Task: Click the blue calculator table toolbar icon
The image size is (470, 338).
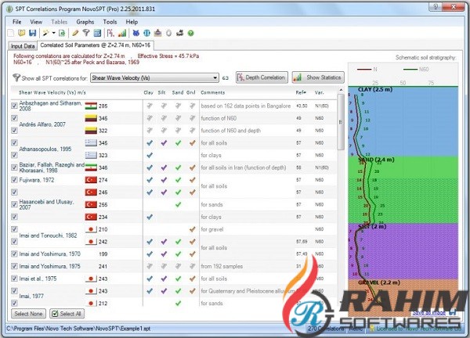Action: coord(97,33)
